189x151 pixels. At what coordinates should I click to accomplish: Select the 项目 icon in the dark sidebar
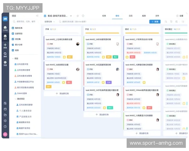tap(5, 37)
